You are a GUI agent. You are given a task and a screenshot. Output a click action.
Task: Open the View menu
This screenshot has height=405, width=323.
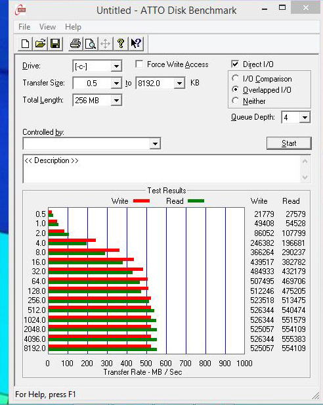coord(47,27)
